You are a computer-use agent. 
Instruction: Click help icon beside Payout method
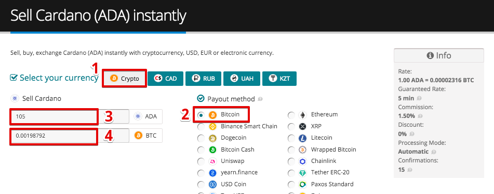tap(260, 99)
